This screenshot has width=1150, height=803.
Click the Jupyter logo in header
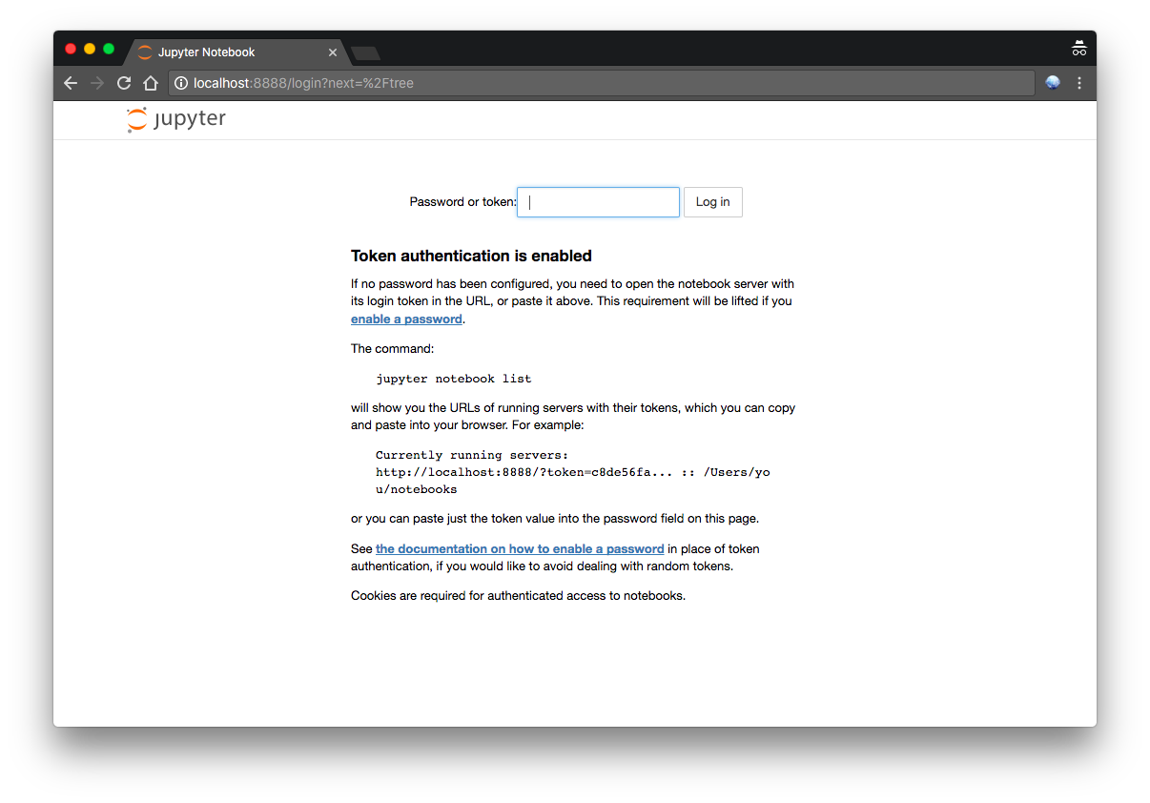(x=176, y=119)
